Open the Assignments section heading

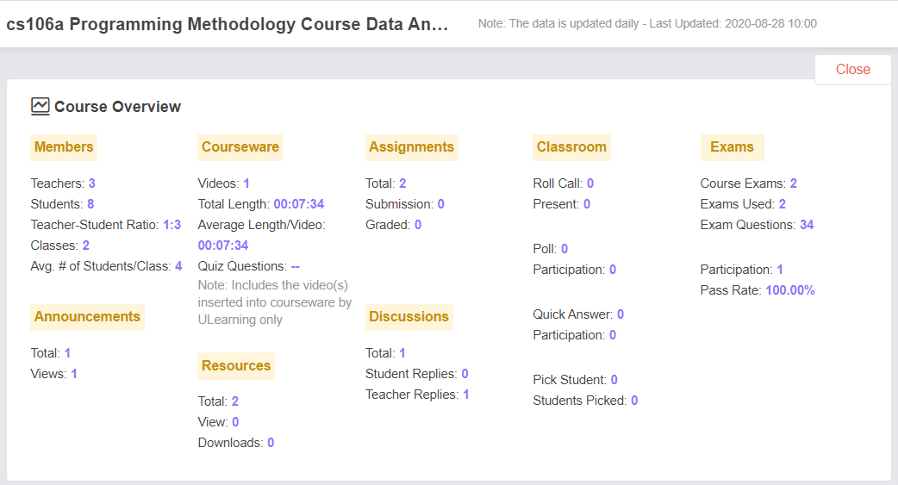411,147
